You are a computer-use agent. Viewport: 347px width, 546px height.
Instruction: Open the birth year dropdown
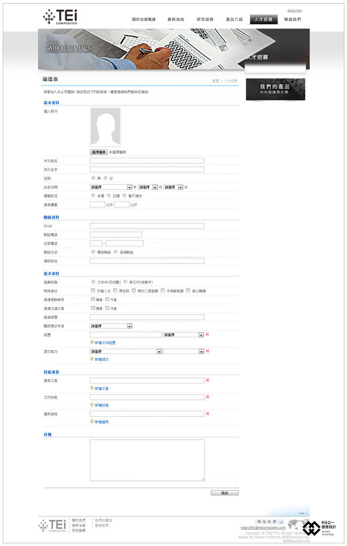tap(111, 187)
